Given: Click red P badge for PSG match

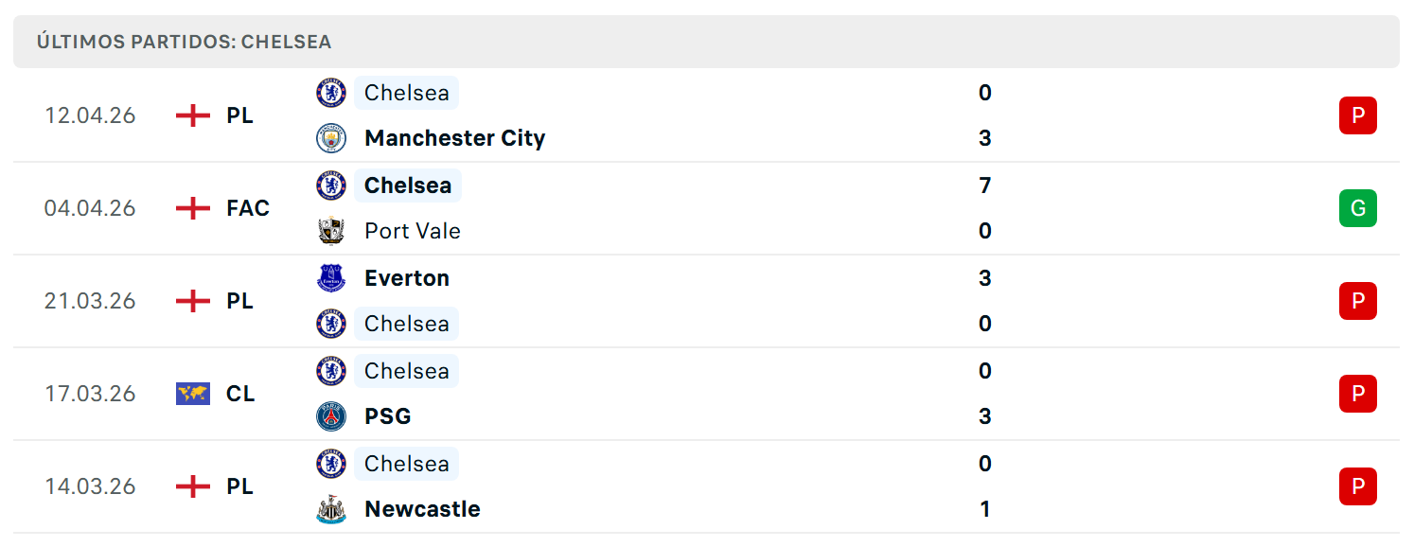Looking at the screenshot, I should pos(1358,394).
